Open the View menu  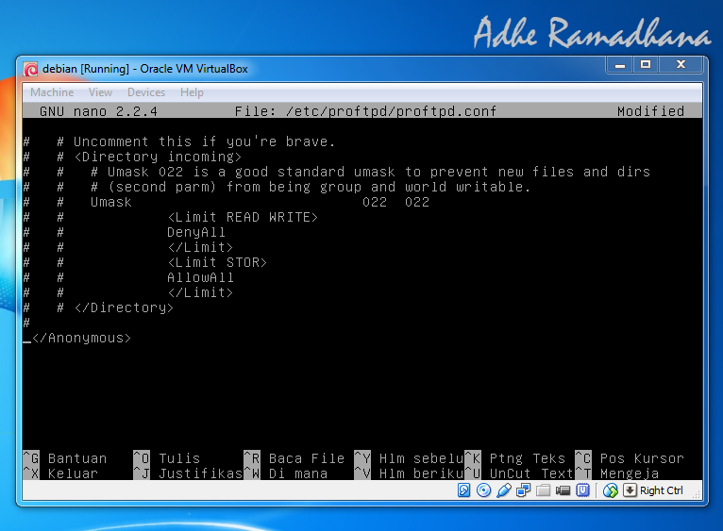(x=100, y=92)
